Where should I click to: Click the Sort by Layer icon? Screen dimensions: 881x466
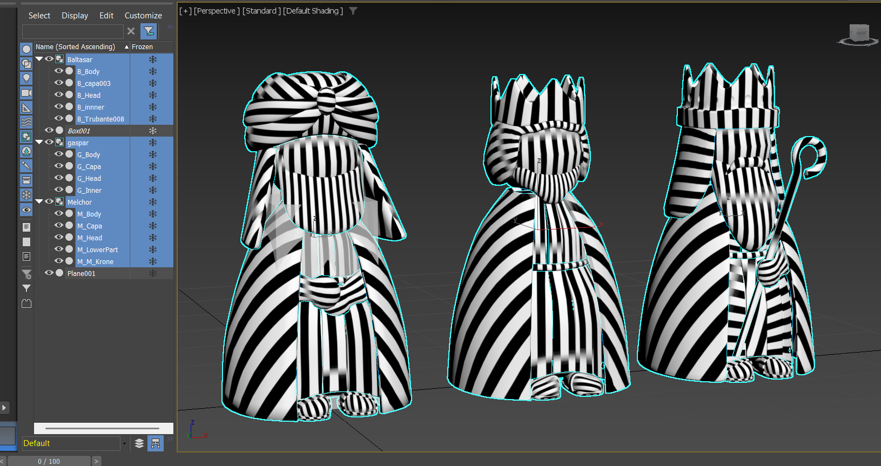(139, 443)
